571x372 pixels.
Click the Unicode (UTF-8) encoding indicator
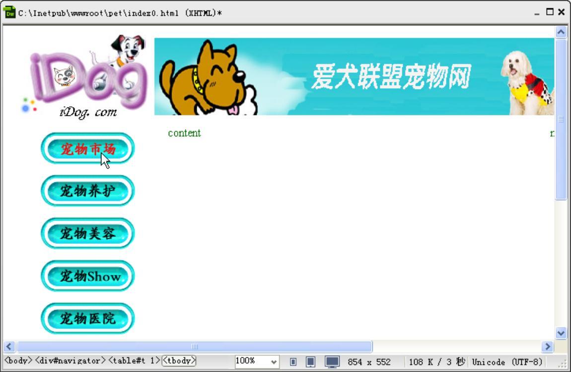pyautogui.click(x=507, y=362)
